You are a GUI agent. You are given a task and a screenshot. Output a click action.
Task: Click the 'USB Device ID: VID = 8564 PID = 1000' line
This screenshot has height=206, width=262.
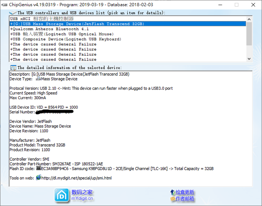coord(44,107)
